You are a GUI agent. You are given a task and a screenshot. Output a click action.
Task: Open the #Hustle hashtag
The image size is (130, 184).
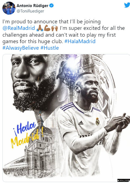click(x=49, y=48)
